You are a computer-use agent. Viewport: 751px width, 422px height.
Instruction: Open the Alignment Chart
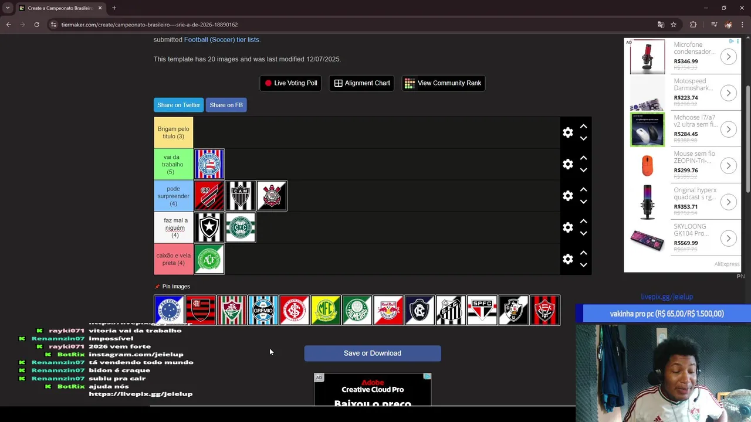point(362,83)
